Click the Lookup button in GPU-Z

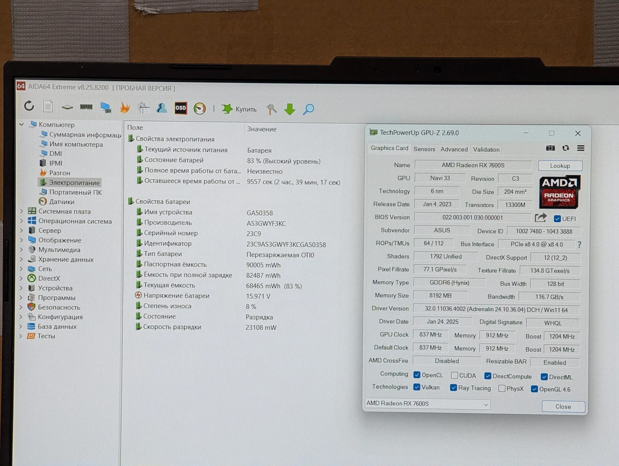coord(560,166)
